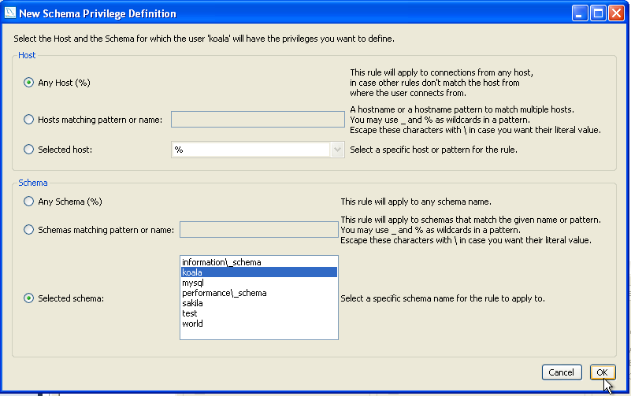Enable the Any Schema (%) option

pos(29,202)
